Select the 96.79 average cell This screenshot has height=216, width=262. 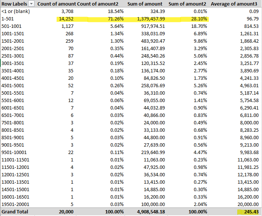(x=253, y=19)
